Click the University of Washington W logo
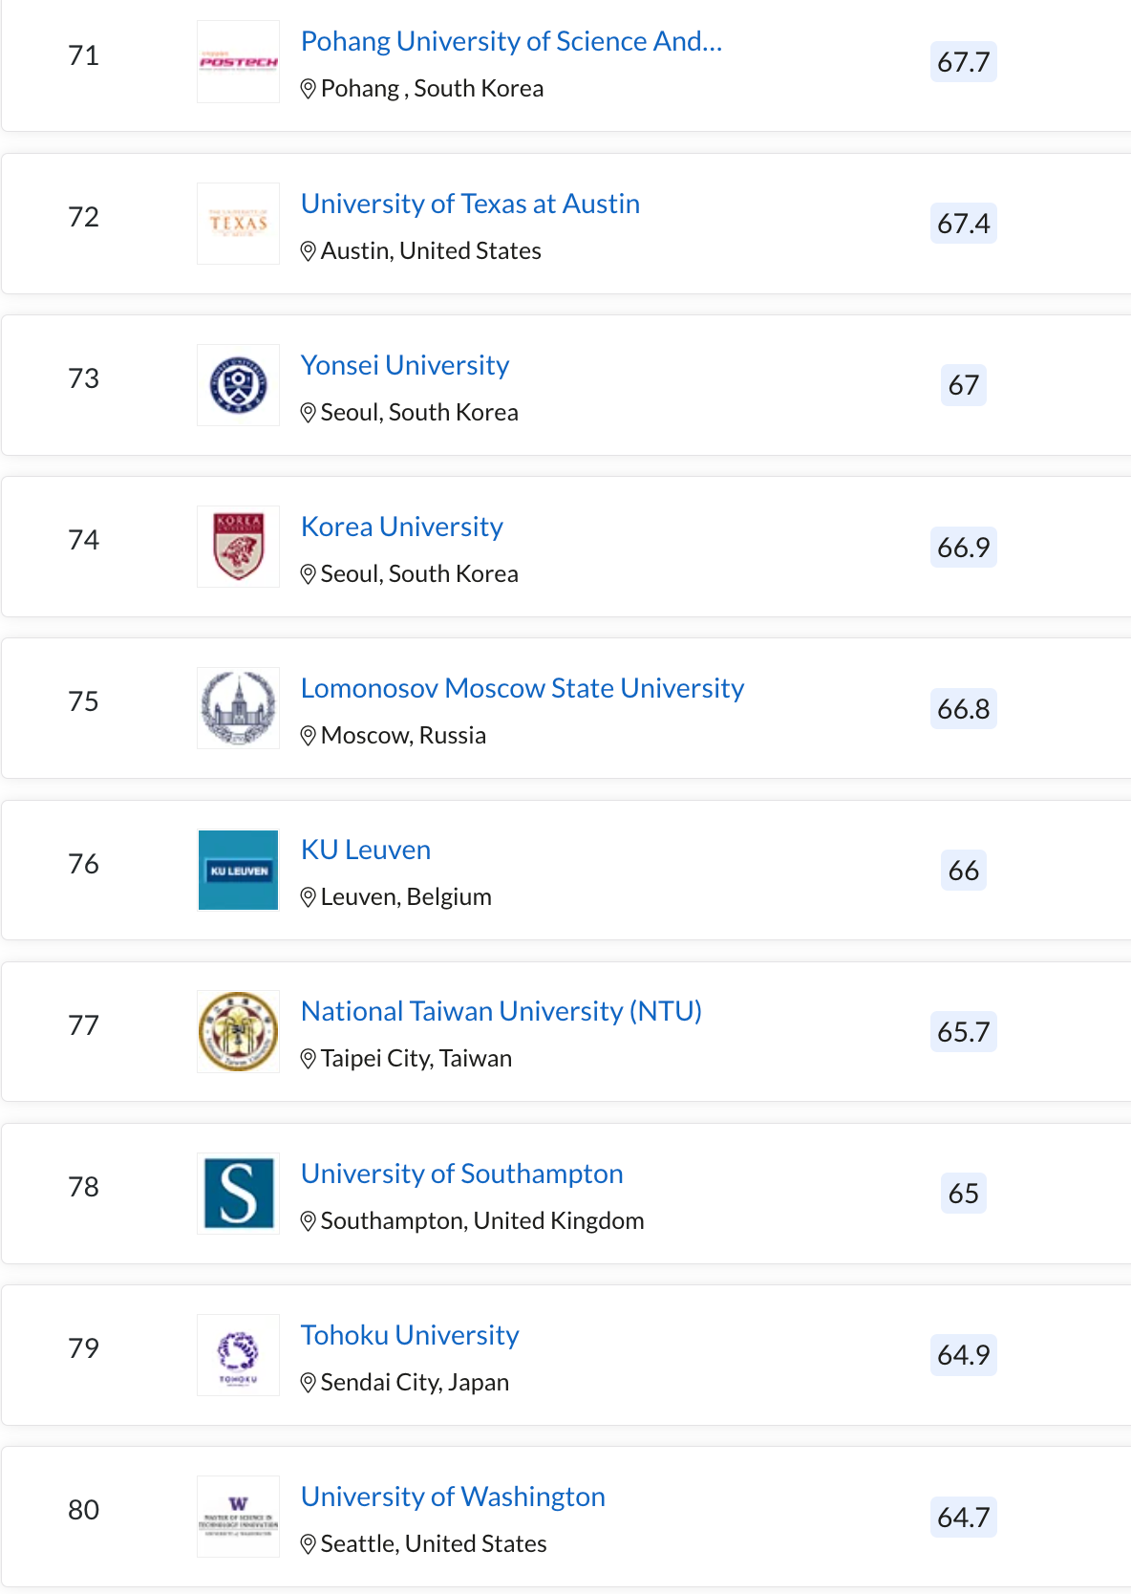 [x=238, y=1517]
